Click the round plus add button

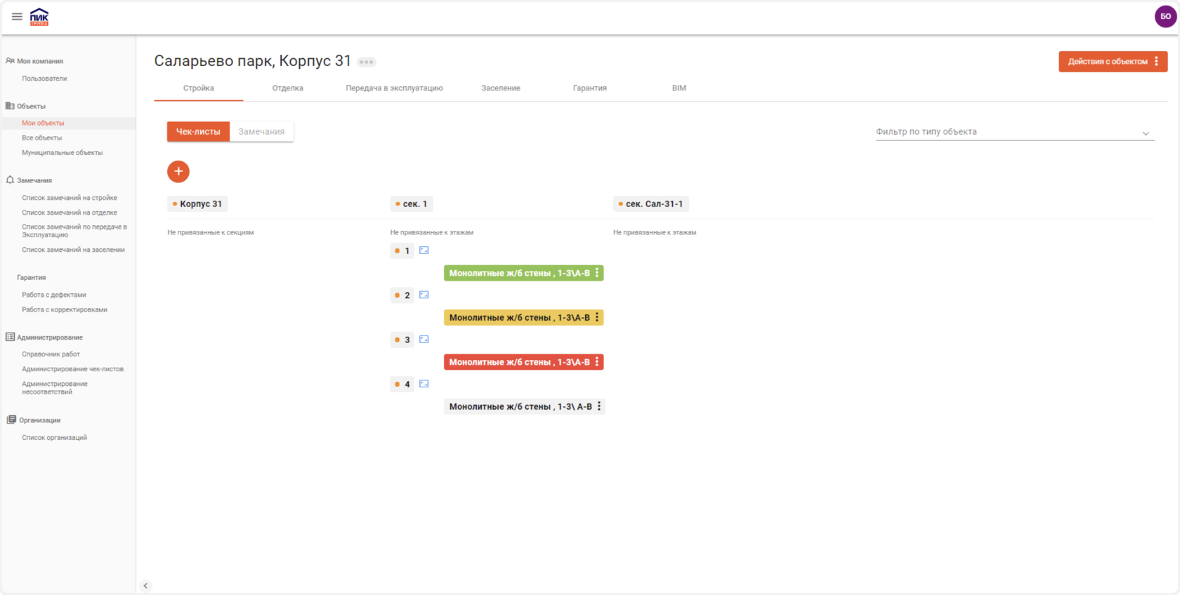[x=178, y=171]
